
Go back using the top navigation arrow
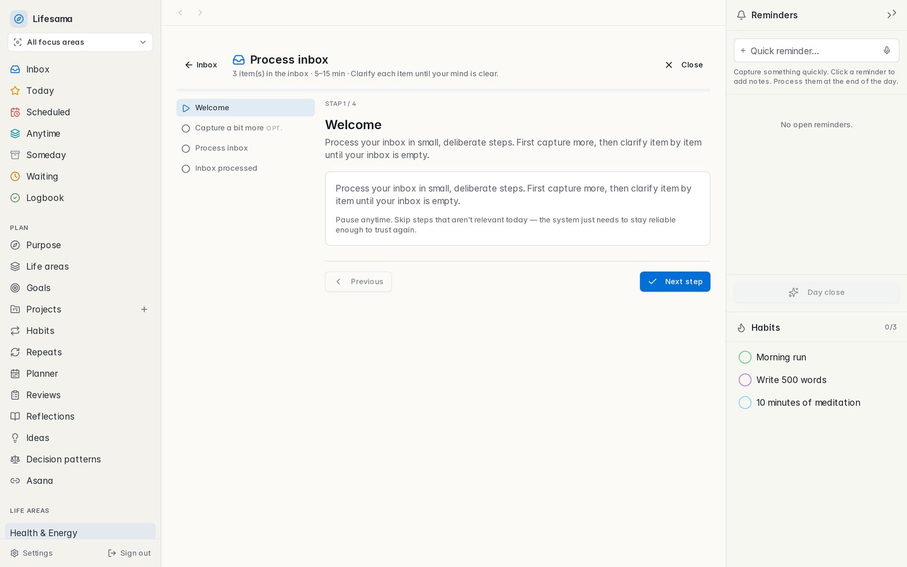[180, 13]
